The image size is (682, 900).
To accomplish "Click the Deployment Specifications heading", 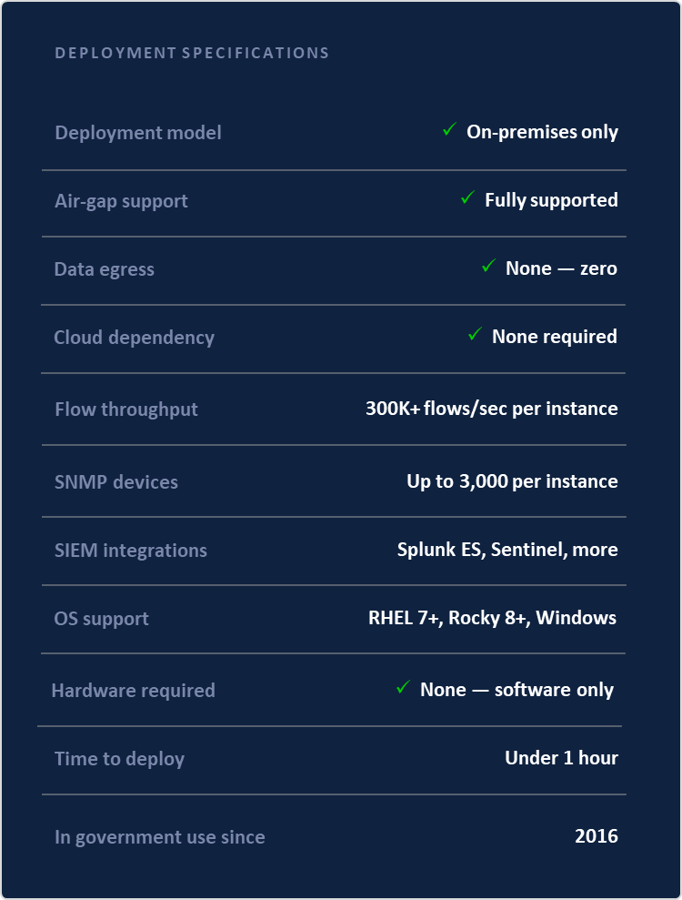I will pos(192,53).
